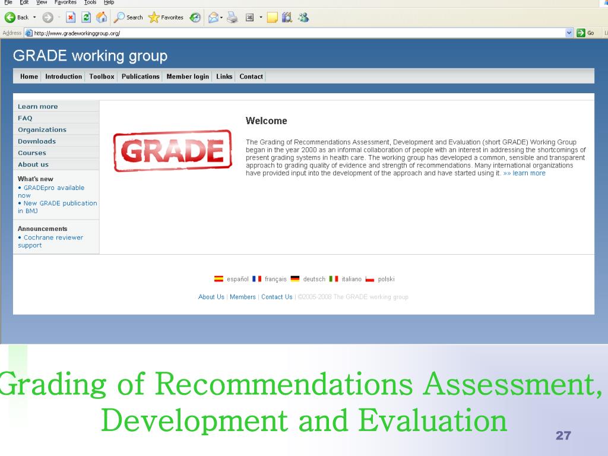The width and height of the screenshot is (608, 456).
Task: Open the Toolbox nav tab
Action: [102, 77]
